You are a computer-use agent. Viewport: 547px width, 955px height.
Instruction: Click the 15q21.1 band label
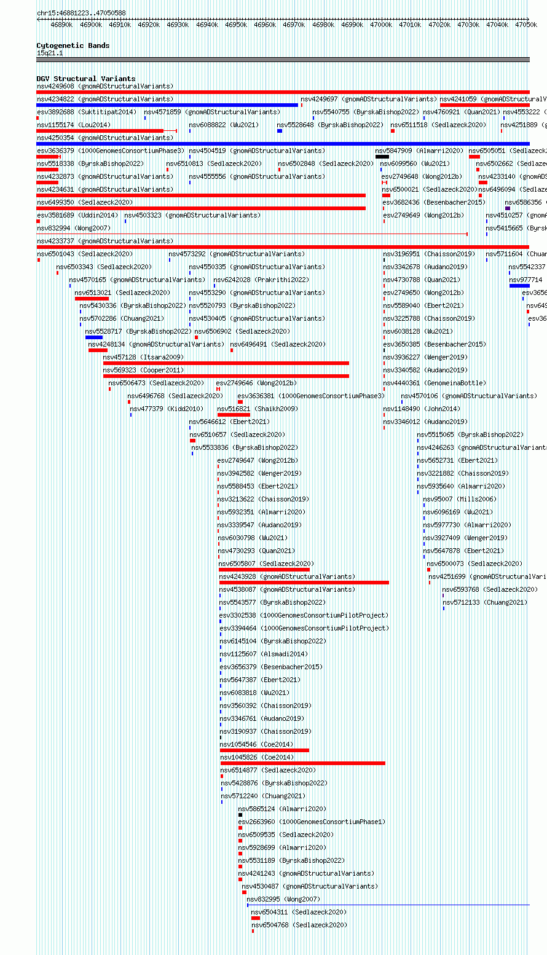50,53
